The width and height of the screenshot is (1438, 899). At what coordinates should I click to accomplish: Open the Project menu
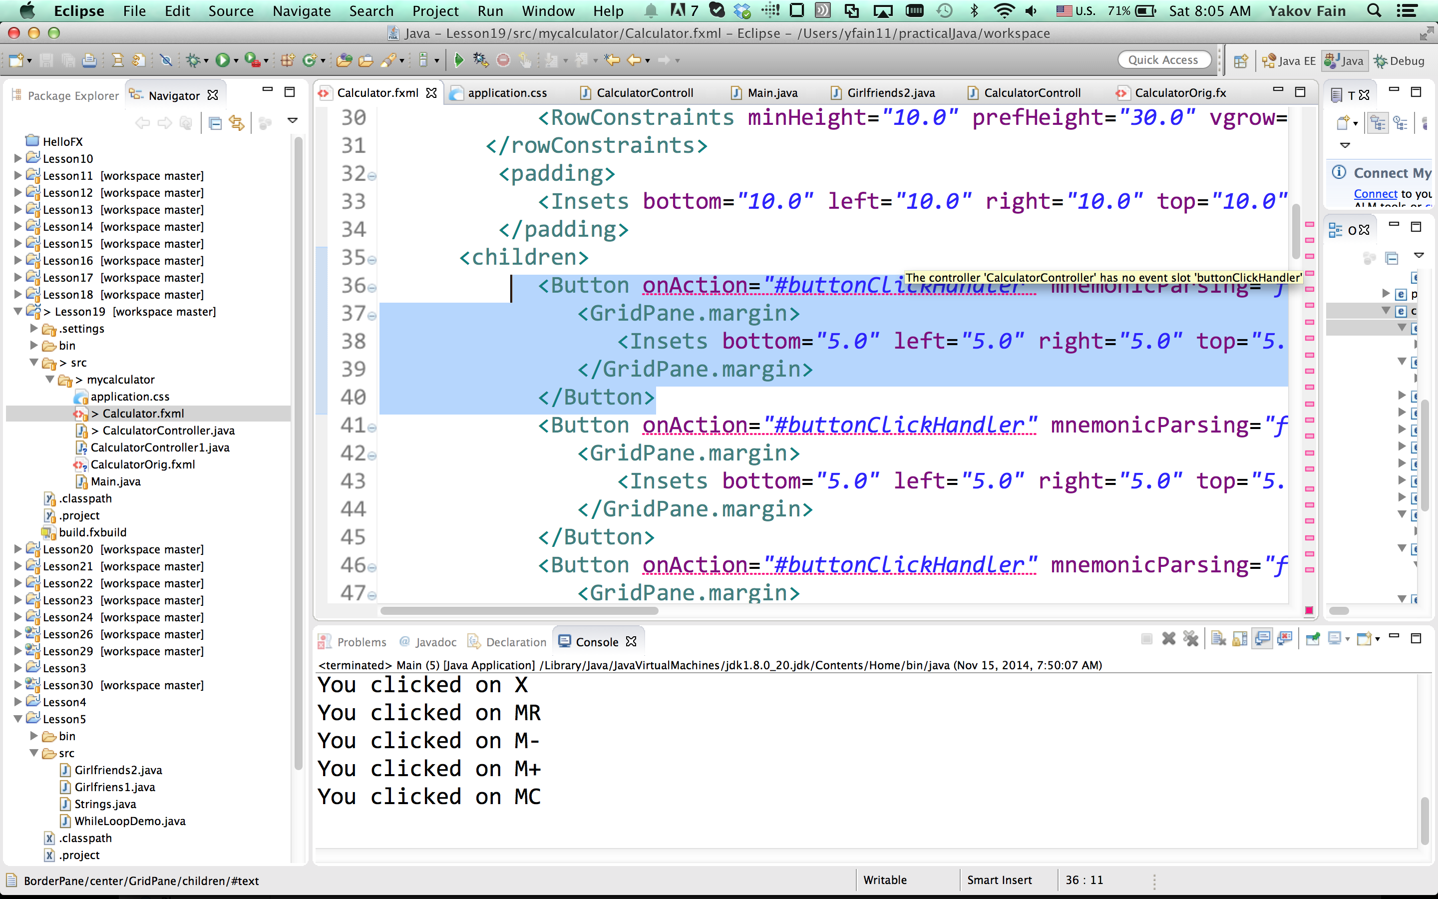(x=435, y=10)
